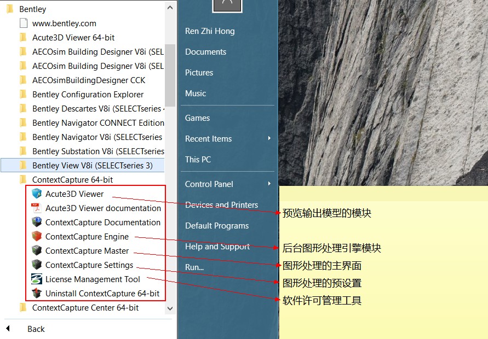Expand Bentley Descartes V8i folder
This screenshot has width=488, height=339.
click(83, 109)
